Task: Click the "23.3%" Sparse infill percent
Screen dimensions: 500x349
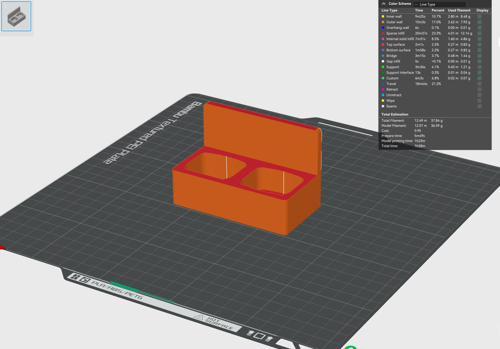Action: (436, 33)
